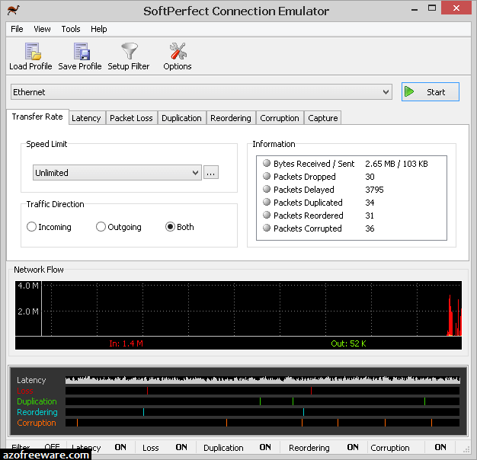Click the Loss ON status bar entry

[x=165, y=447]
